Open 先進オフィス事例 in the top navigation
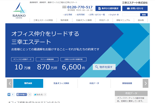 (x=84, y=20)
